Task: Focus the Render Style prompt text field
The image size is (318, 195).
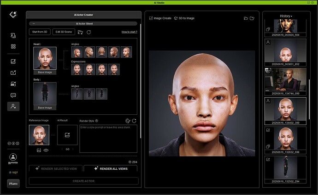Action: [108, 139]
